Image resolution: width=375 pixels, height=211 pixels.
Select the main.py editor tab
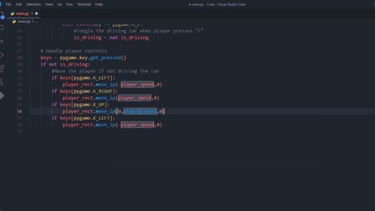23,13
